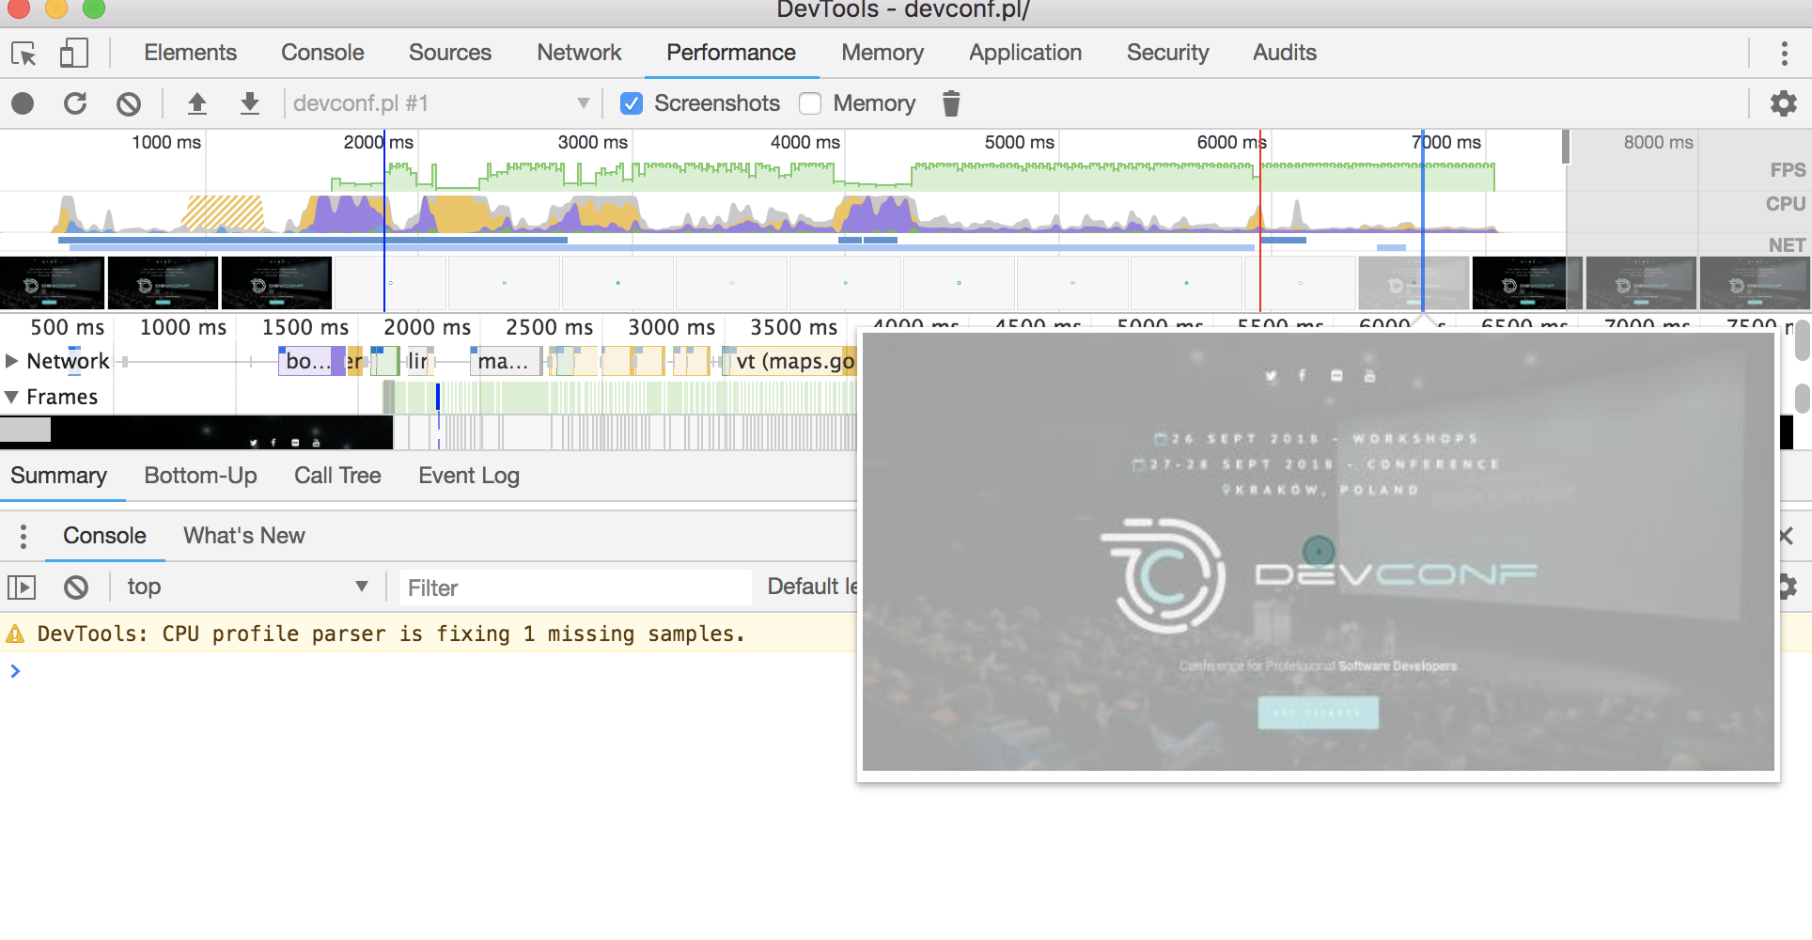Select the vt (maps.go network request

(789, 361)
